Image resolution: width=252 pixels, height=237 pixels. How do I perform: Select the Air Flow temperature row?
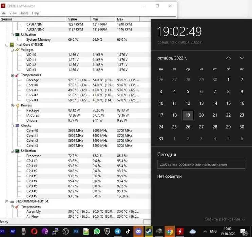75,216
